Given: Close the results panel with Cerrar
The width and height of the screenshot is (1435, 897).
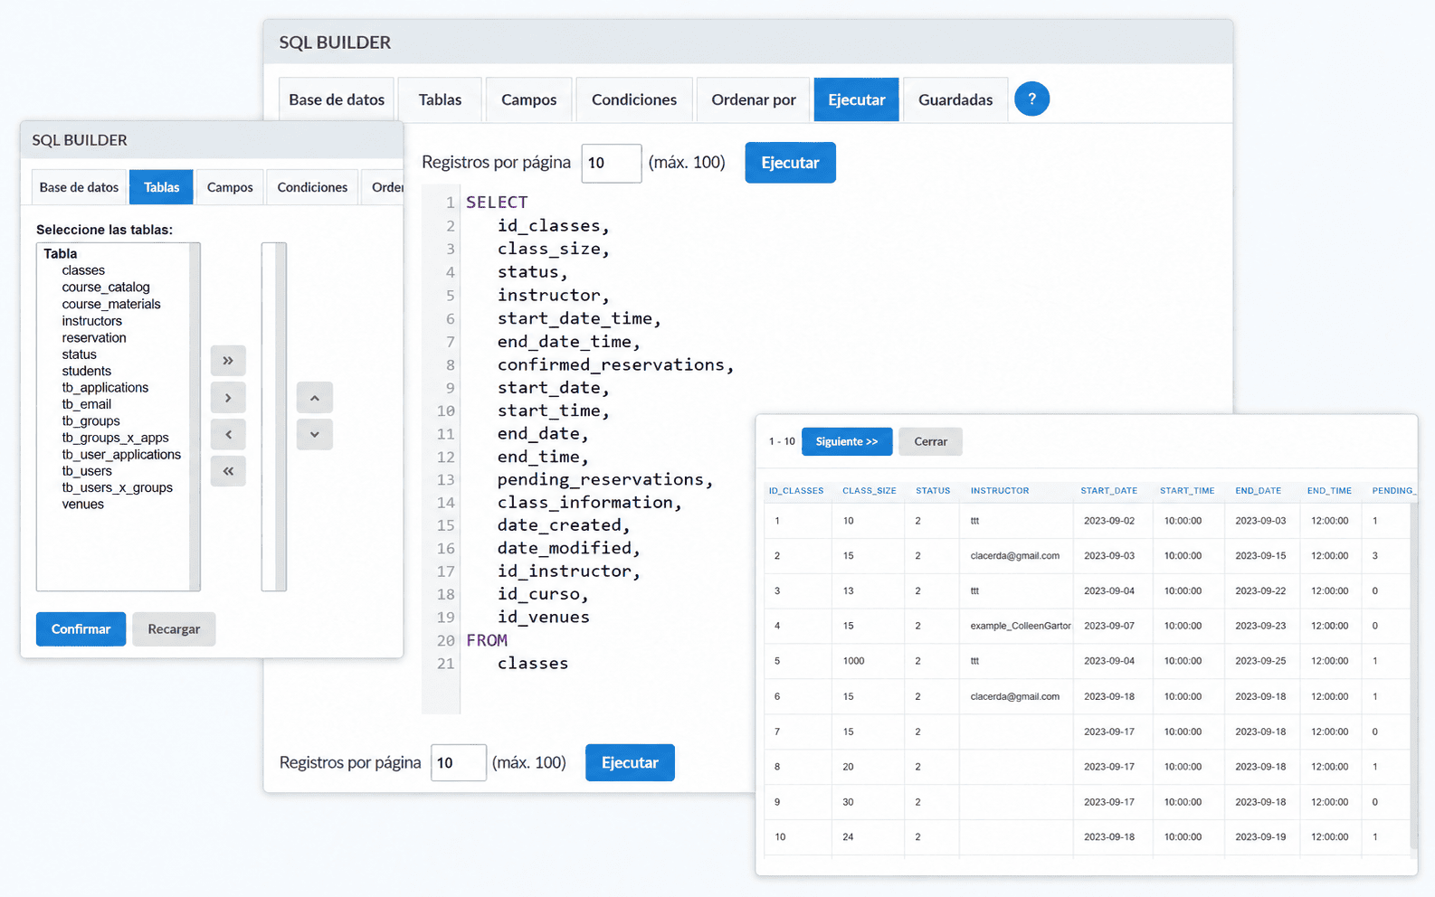Looking at the screenshot, I should [x=930, y=441].
